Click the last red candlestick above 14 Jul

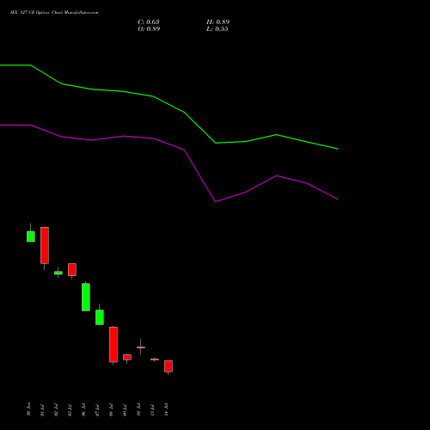[169, 366]
